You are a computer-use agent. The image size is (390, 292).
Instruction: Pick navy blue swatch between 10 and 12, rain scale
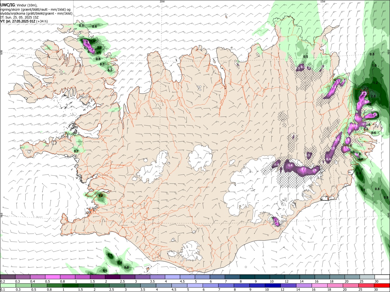pyautogui.click(x=273, y=286)
